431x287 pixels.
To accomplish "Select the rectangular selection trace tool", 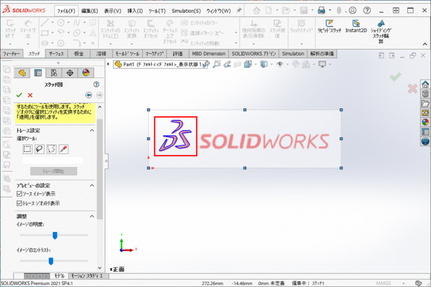I will point(27,149).
